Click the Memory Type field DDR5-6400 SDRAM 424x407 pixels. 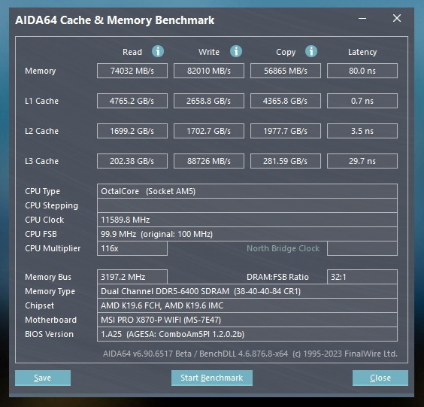tap(247, 291)
